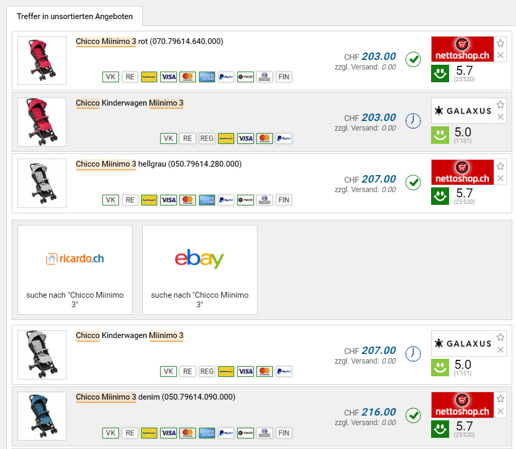Open the red Chicco Kinderwagen thumbnail from Galaxus
Image resolution: width=516 pixels, height=449 pixels.
tap(42, 122)
